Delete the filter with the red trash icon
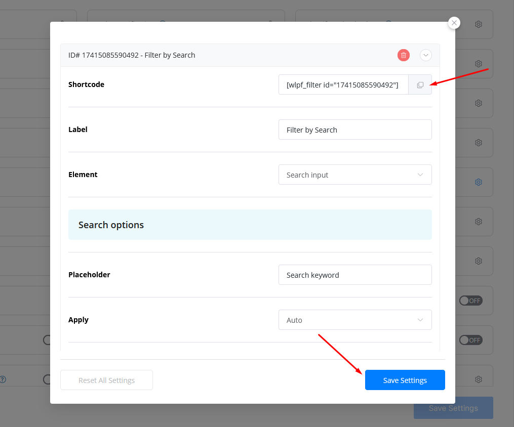 point(403,55)
